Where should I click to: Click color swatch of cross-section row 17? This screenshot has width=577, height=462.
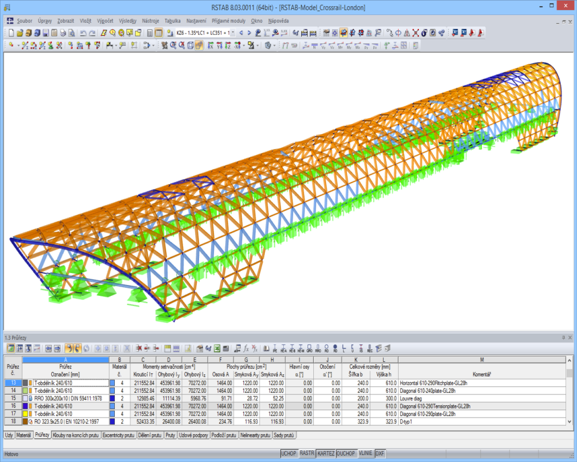25,413
